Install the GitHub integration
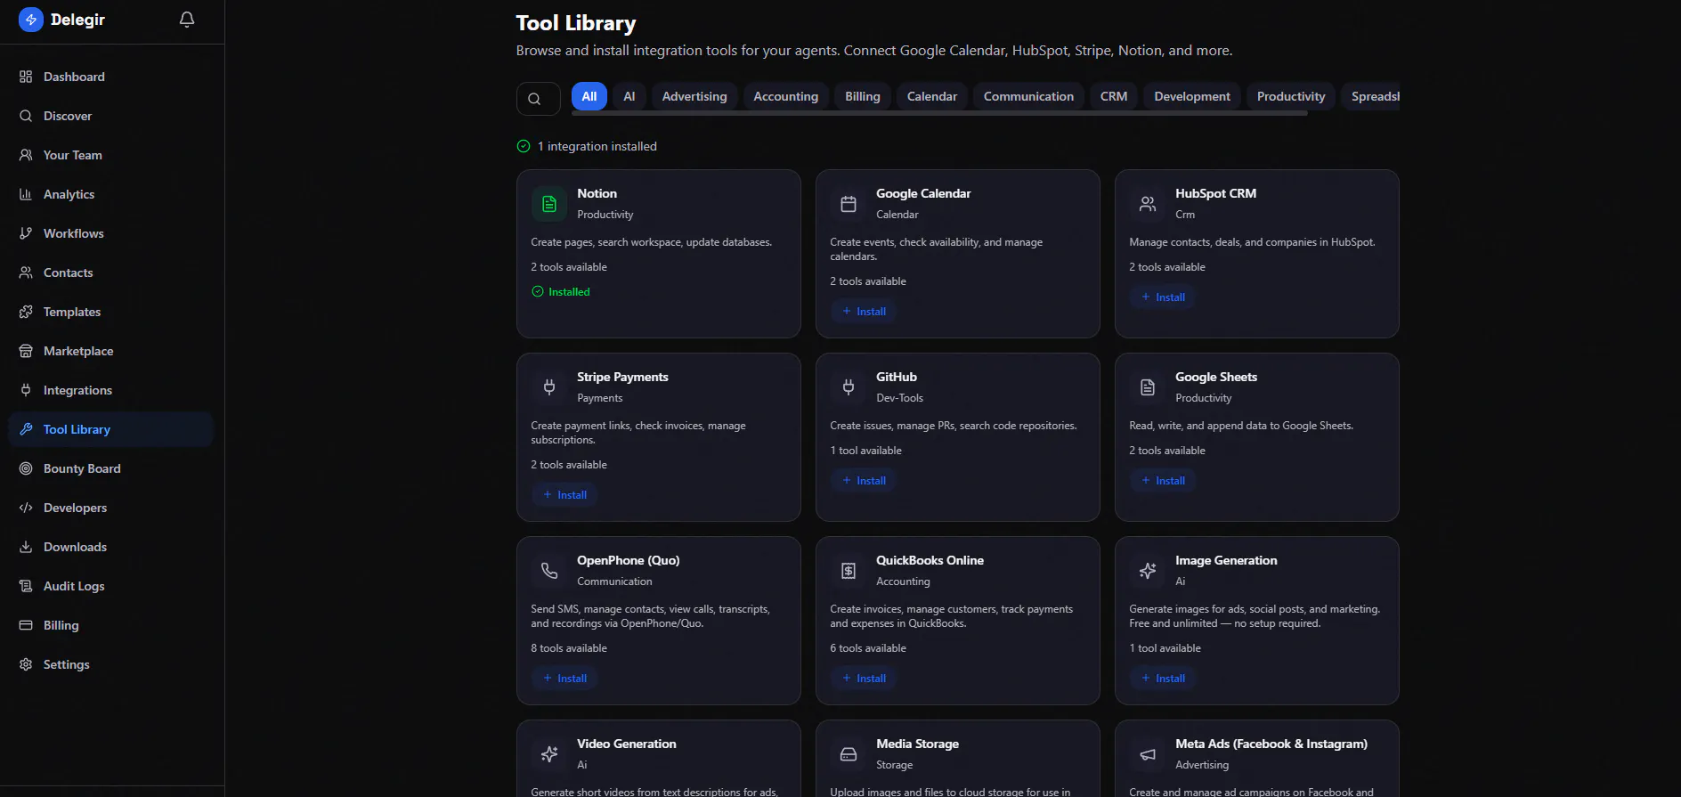The height and width of the screenshot is (797, 1681). pos(864,481)
